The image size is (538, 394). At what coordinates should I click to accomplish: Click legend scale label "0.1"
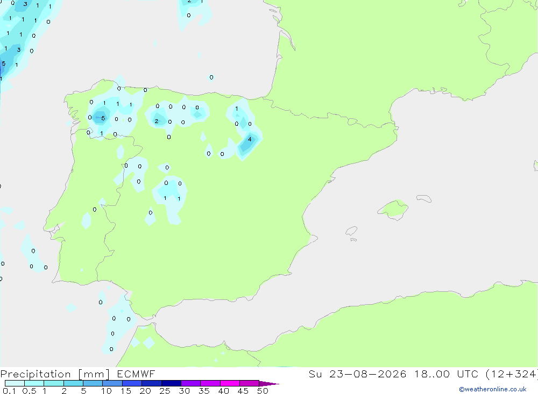point(9,391)
